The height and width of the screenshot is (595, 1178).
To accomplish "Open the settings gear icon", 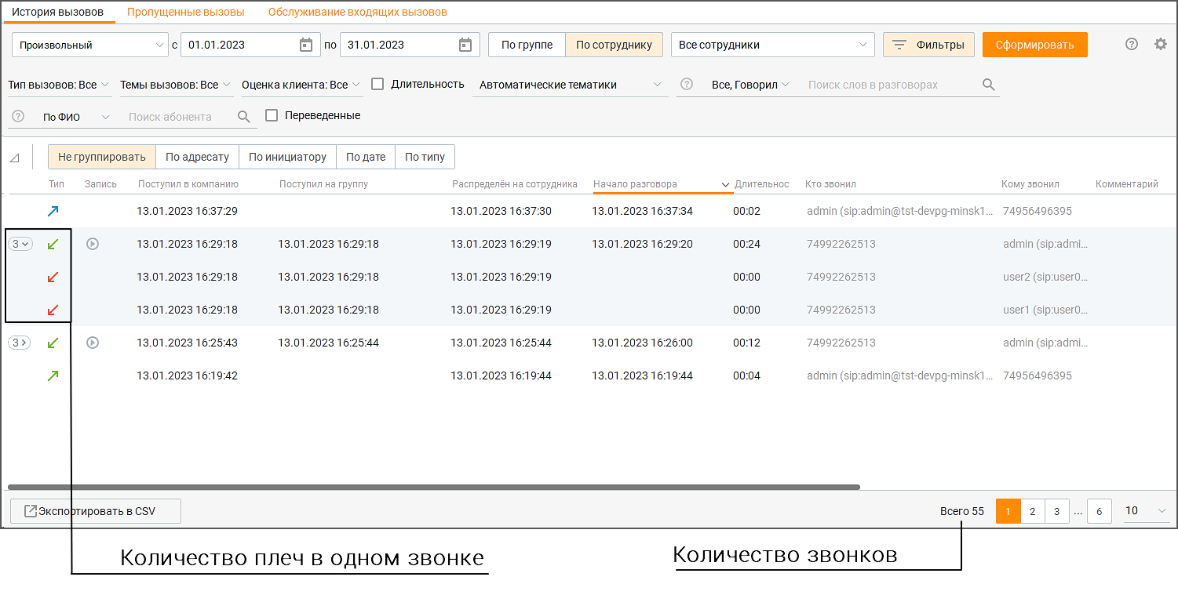I will (1161, 45).
